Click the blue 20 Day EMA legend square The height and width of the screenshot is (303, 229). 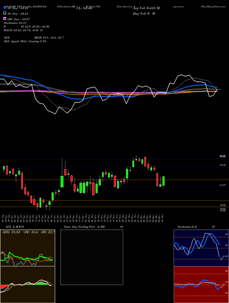(5, 8)
